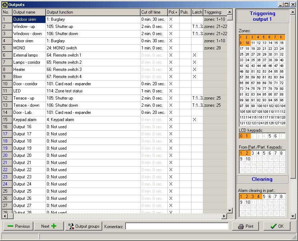Click the table's horizontal scrollbar right arrow
298x241 pixels.
(224, 216)
